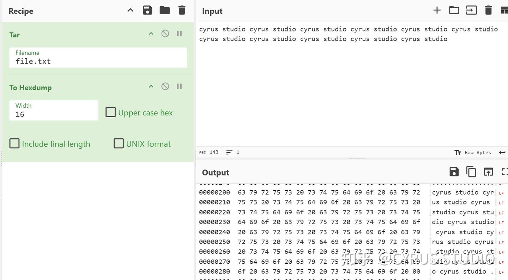Disable the Tar operation

coord(165,34)
